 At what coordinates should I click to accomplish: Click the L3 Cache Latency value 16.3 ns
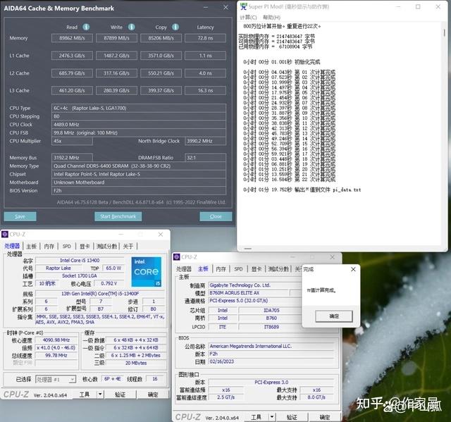click(x=205, y=91)
